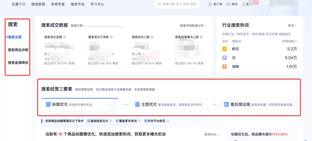This screenshot has height=141, width=312.
Task: Click the 基础信息充分 blue square icon
Action: [89, 121]
